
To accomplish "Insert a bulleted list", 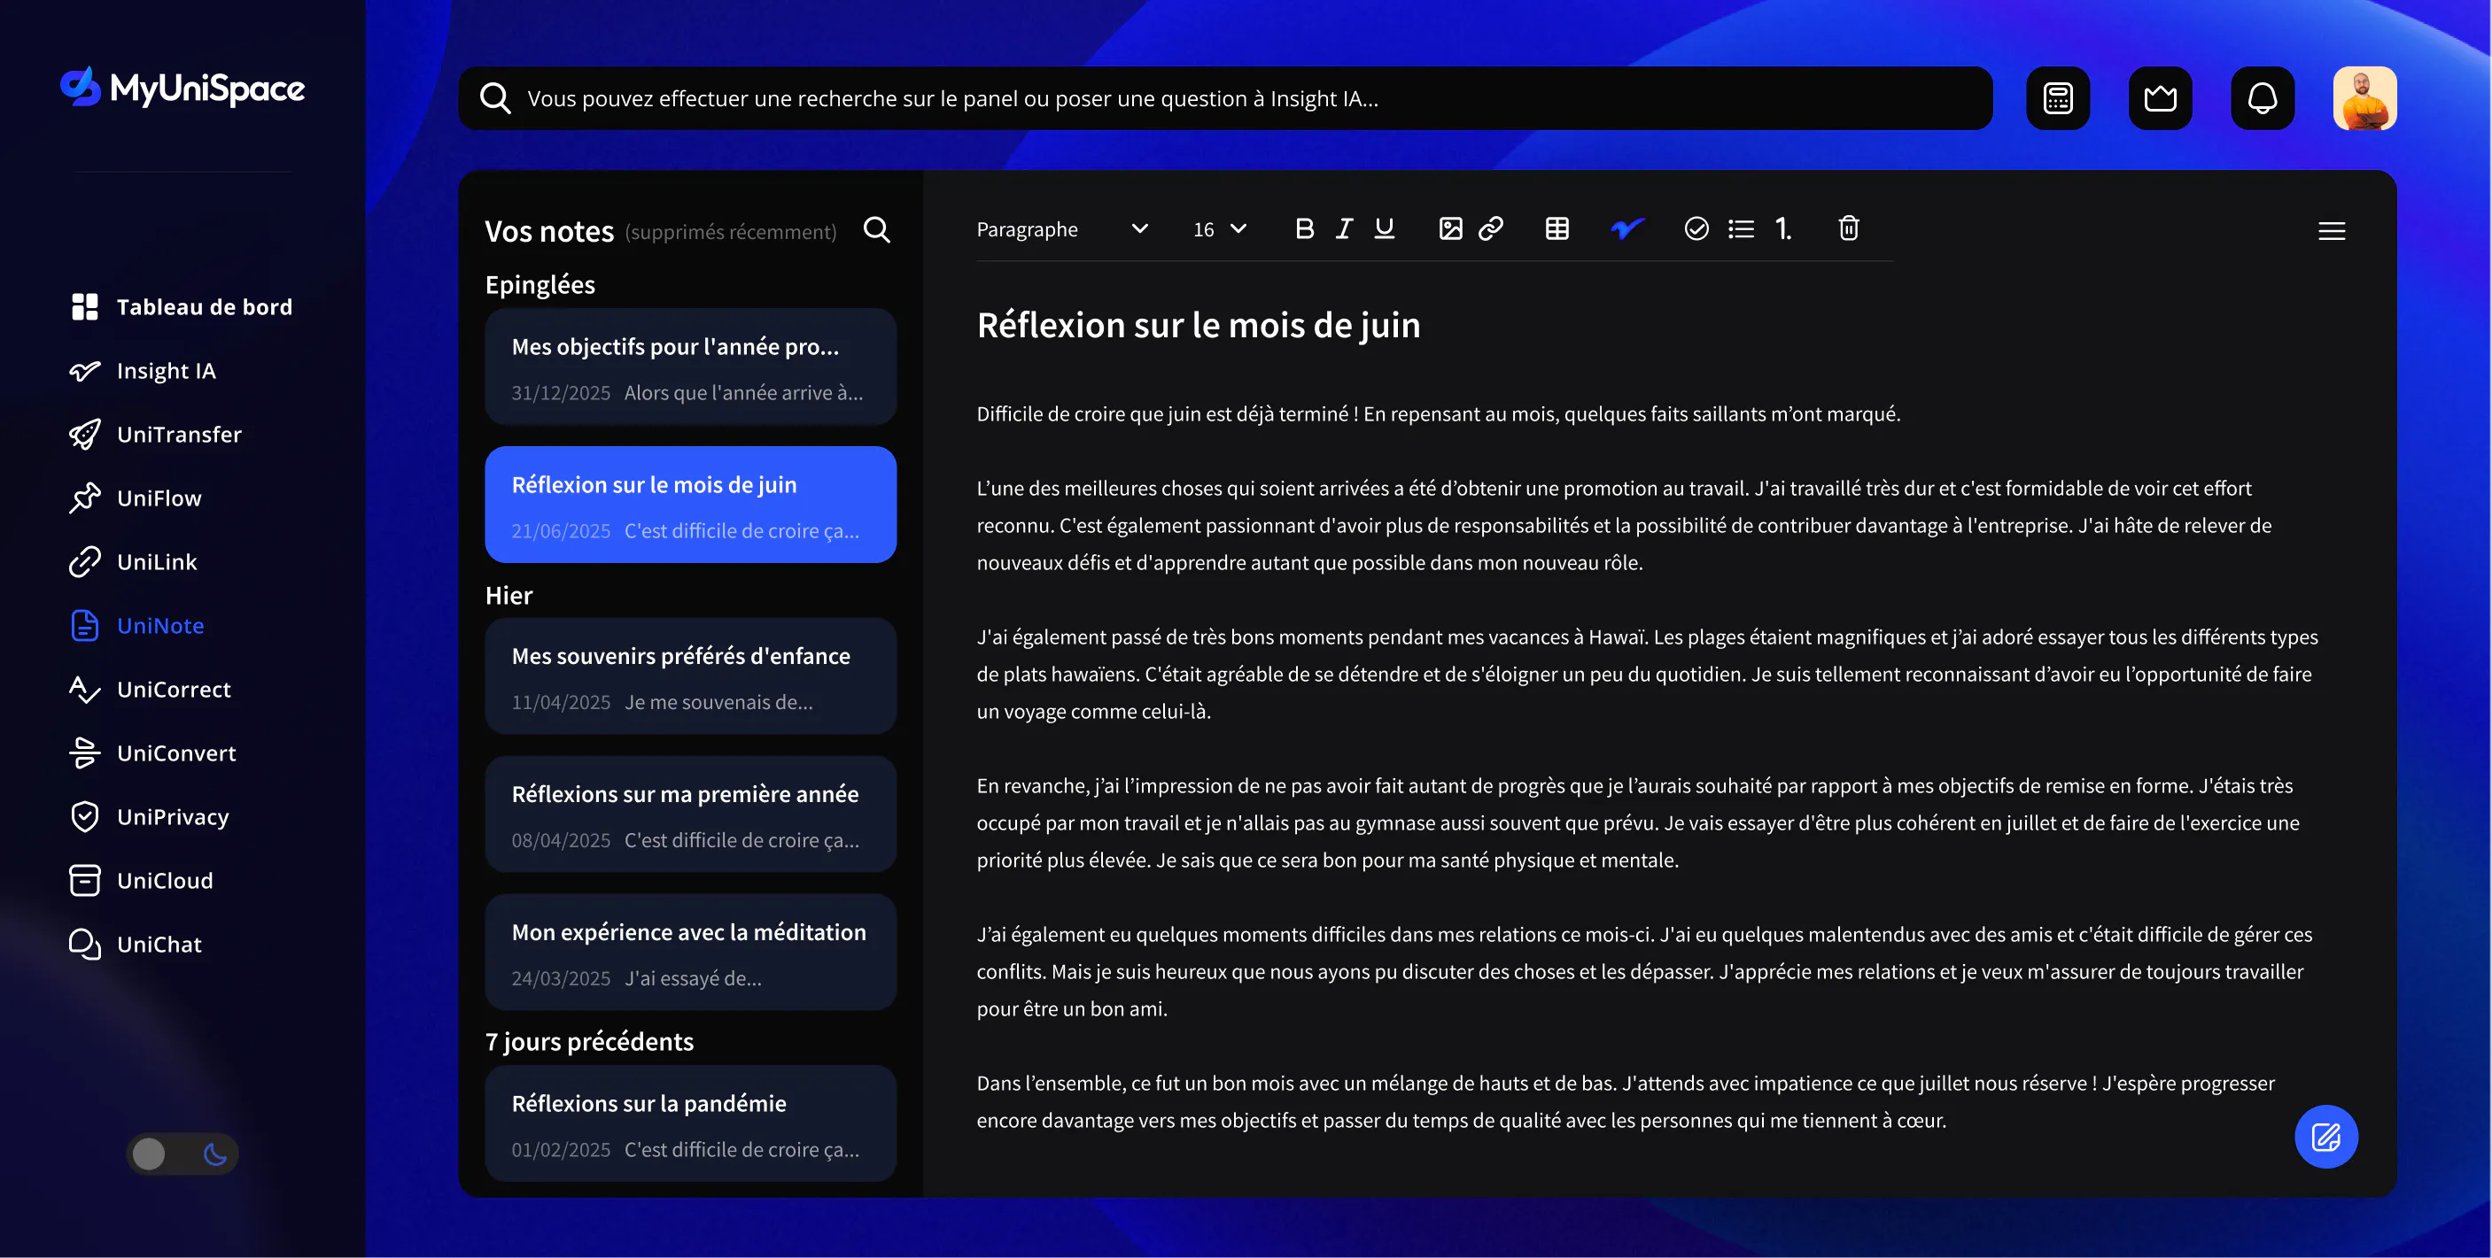I will coord(1741,228).
